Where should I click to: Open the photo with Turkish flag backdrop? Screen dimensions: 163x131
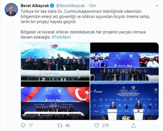click(55, 100)
